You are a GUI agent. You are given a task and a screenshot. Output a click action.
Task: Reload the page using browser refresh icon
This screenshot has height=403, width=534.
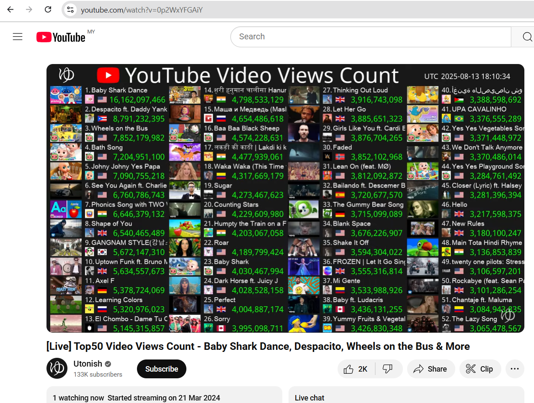point(48,10)
